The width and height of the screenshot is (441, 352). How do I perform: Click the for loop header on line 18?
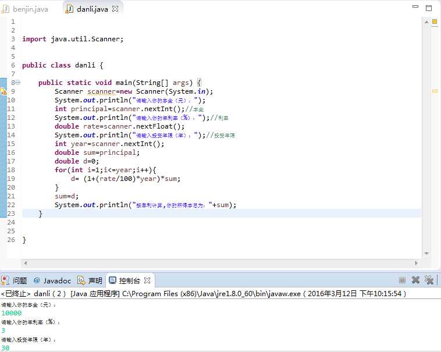[105, 170]
